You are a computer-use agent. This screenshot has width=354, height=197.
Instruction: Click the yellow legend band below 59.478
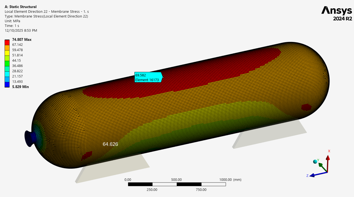point(7,53)
